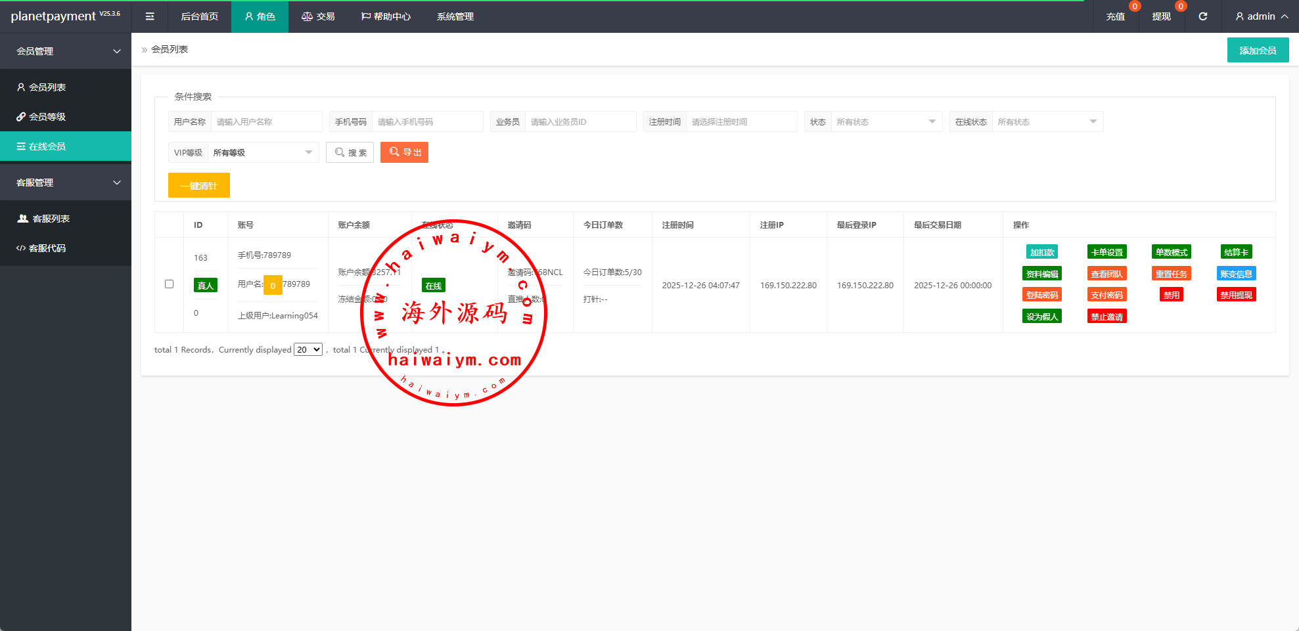This screenshot has width=1299, height=631.
Task: Click the 用户名称 input field
Action: click(x=266, y=121)
